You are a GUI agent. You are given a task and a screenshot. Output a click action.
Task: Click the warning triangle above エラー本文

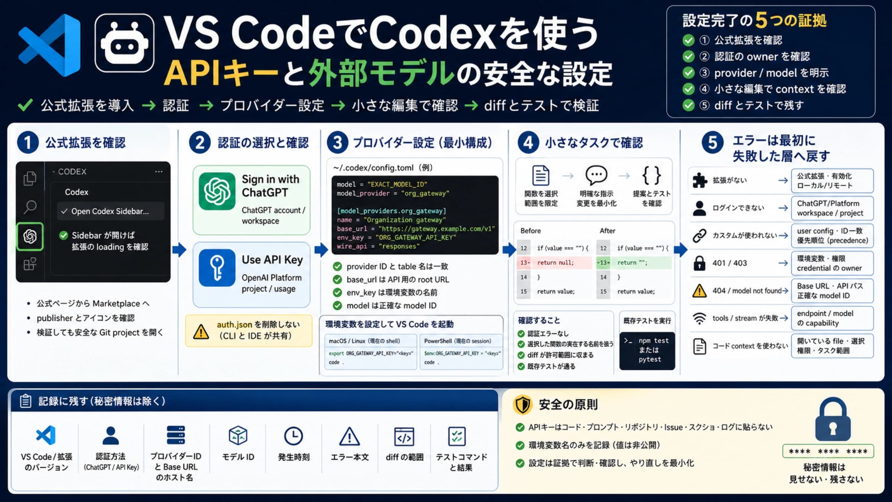click(349, 436)
